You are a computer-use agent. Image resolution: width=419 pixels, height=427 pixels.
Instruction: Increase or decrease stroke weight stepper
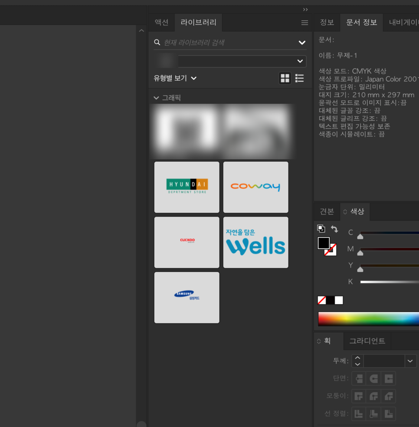click(357, 361)
